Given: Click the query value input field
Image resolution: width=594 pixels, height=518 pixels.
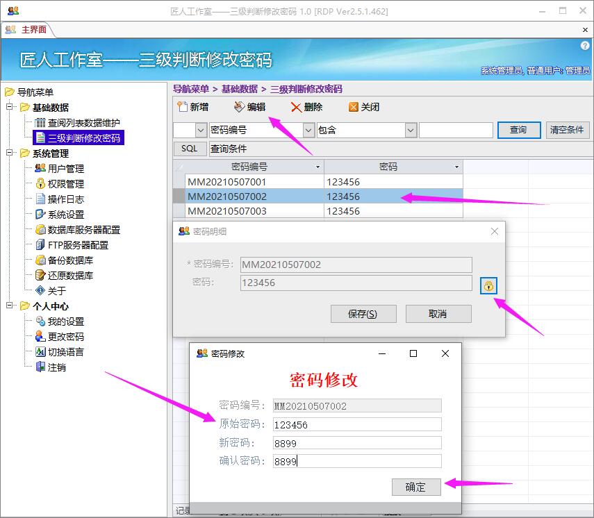Looking at the screenshot, I should click(456, 131).
